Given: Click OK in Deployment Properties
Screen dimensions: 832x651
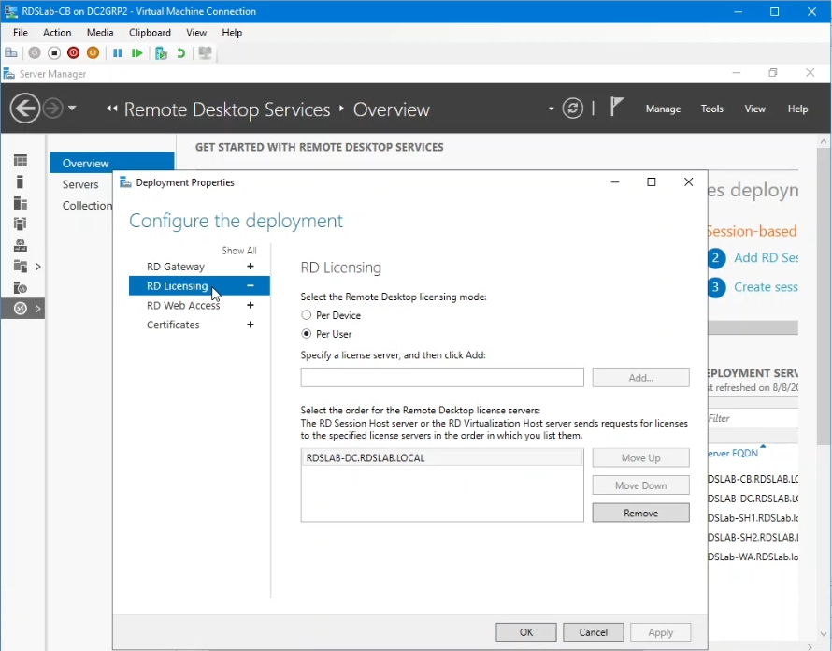Looking at the screenshot, I should click(x=525, y=632).
